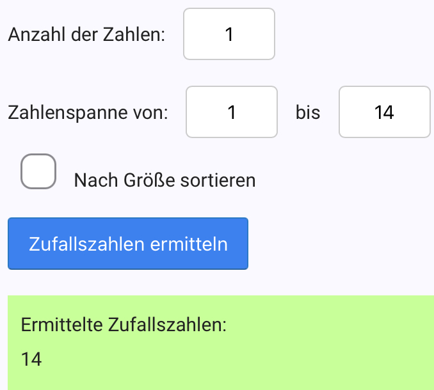Generate random numbers with the blue button
Image resolution: width=434 pixels, height=390 pixels.
(x=128, y=244)
